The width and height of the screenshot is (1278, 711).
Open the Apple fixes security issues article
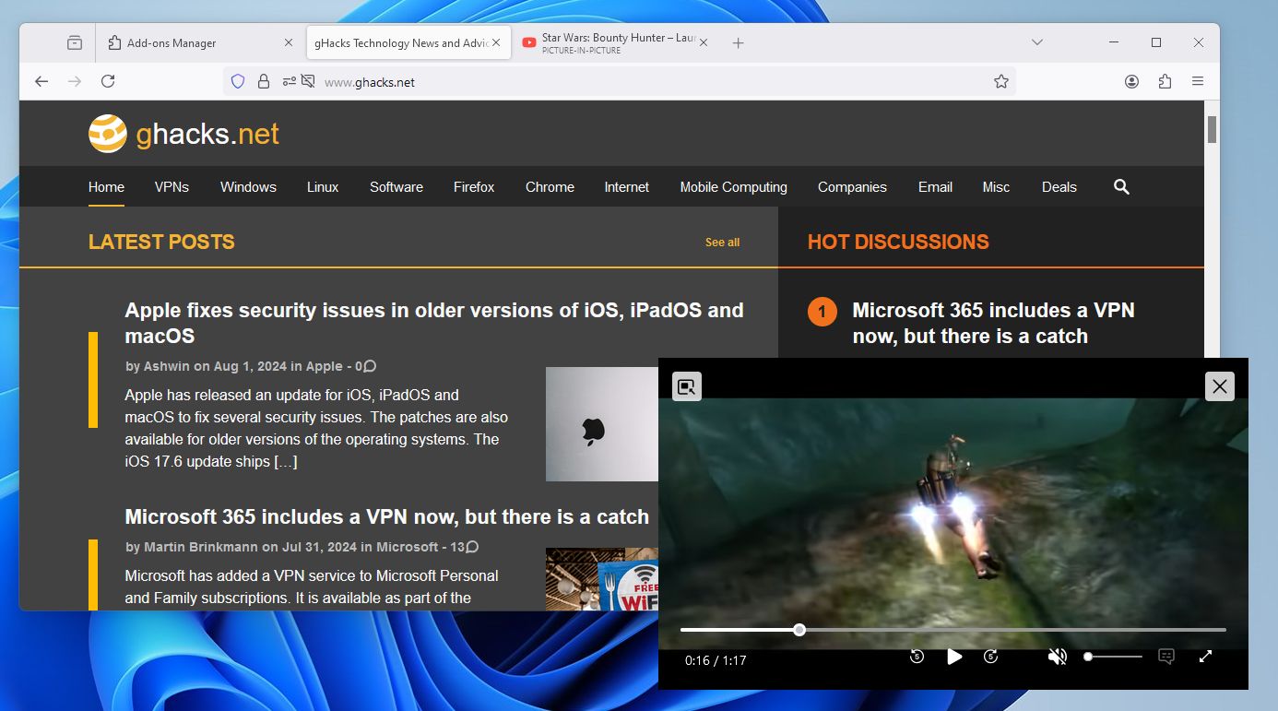coord(434,323)
